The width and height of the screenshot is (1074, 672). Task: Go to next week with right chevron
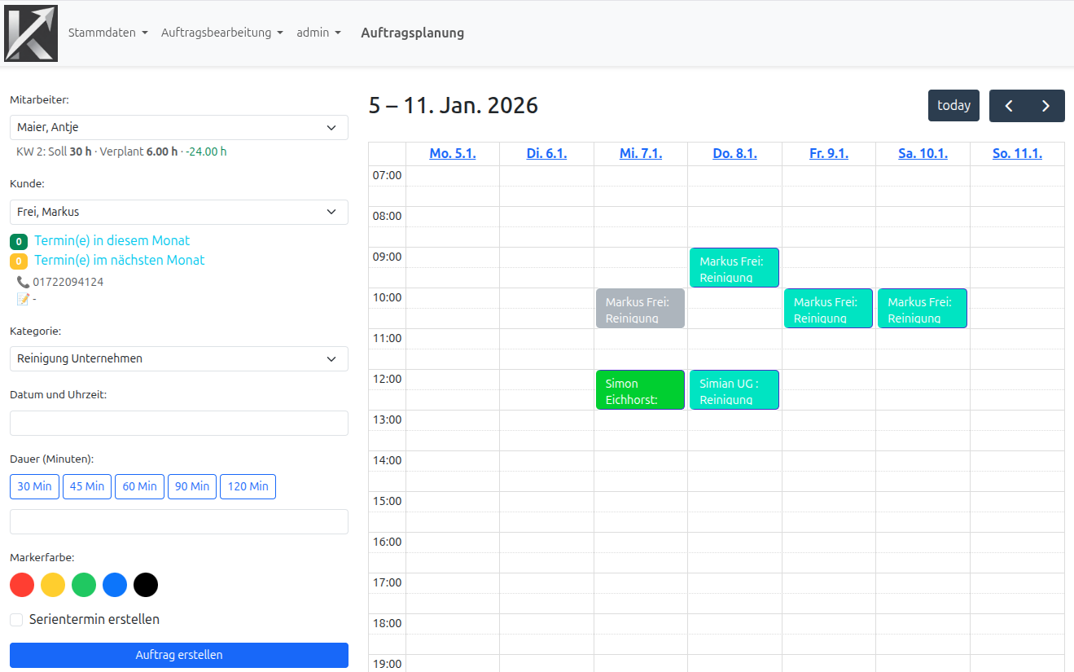pyautogui.click(x=1046, y=106)
